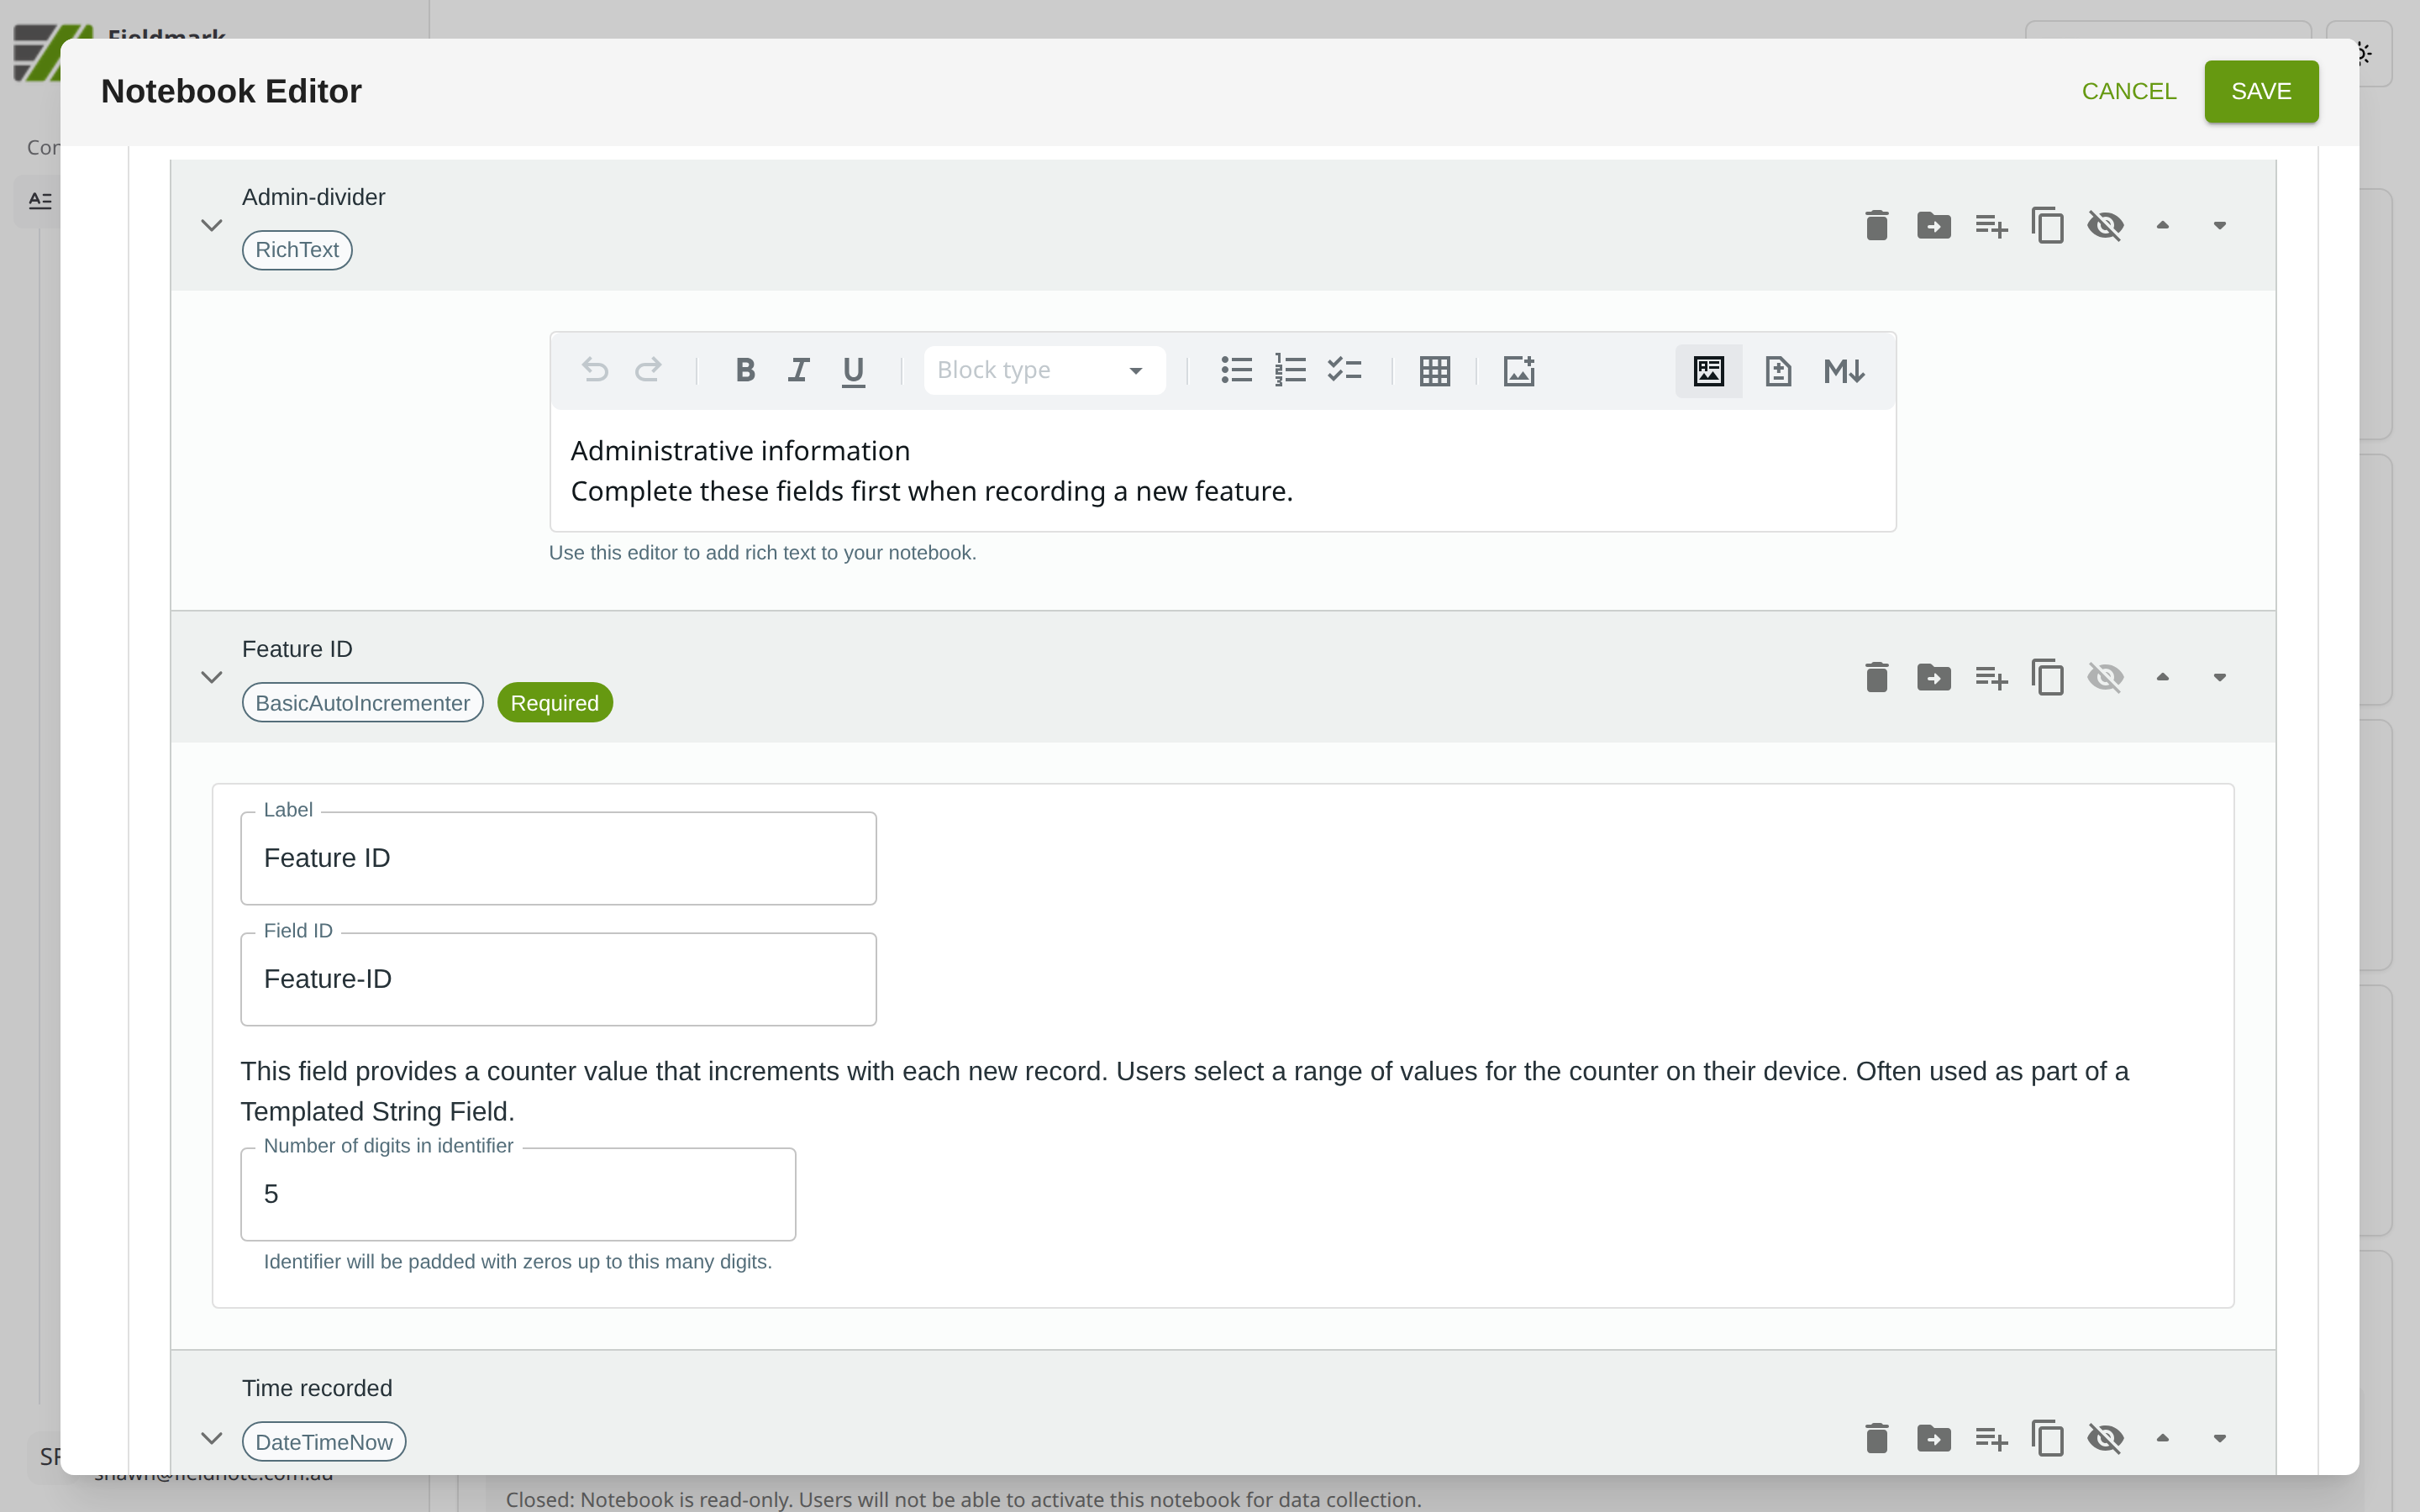This screenshot has width=2420, height=1512.
Task: Collapse the Feature ID field panel
Action: tap(211, 678)
